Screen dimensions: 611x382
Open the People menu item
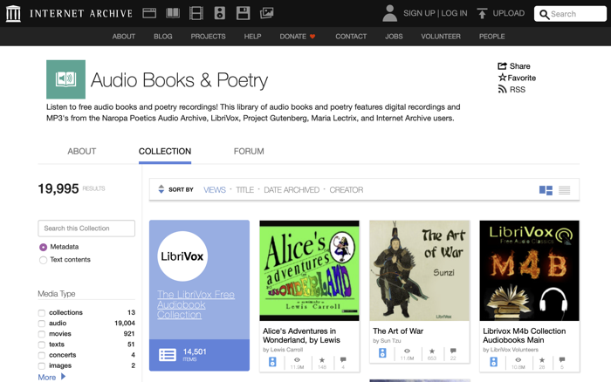pos(491,37)
